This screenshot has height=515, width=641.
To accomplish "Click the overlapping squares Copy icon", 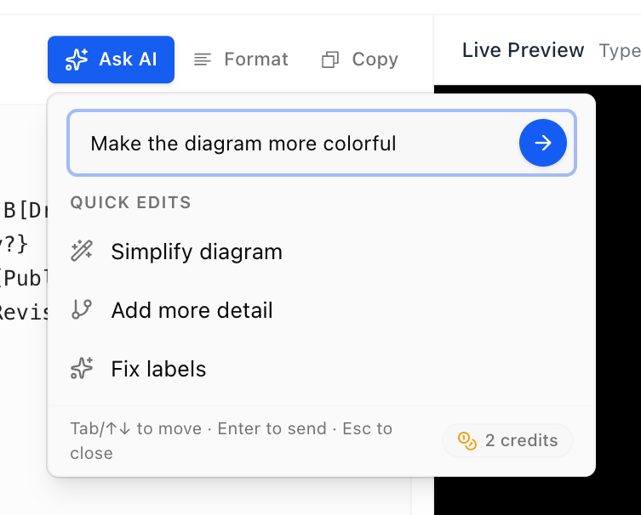I will click(330, 59).
